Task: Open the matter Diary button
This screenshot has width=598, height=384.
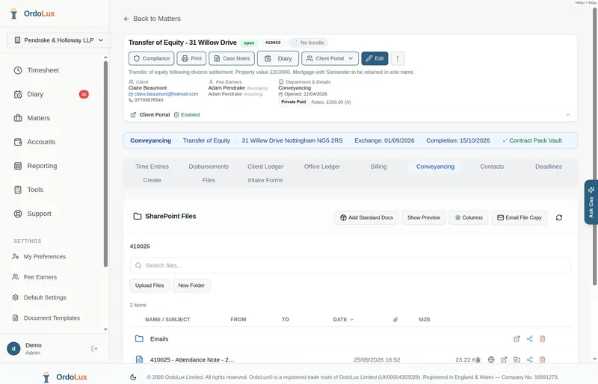Action: 278,58
